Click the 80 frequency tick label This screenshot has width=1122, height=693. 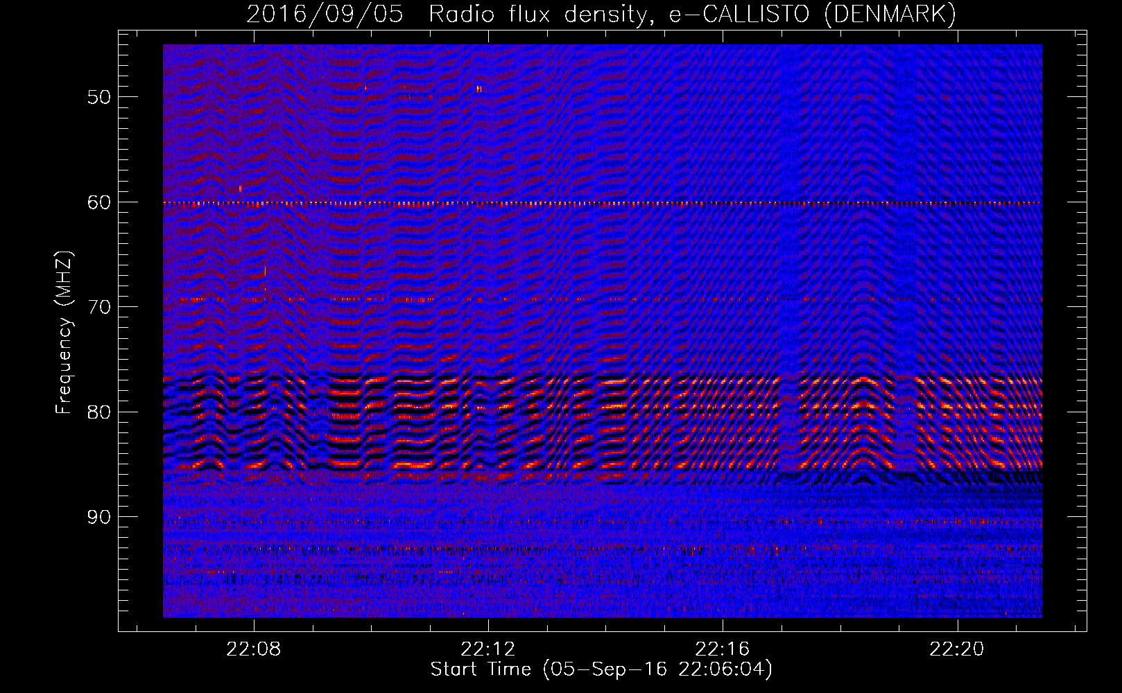99,412
